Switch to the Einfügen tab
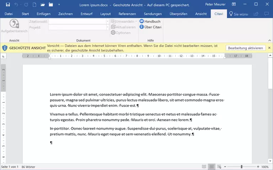 (43, 14)
